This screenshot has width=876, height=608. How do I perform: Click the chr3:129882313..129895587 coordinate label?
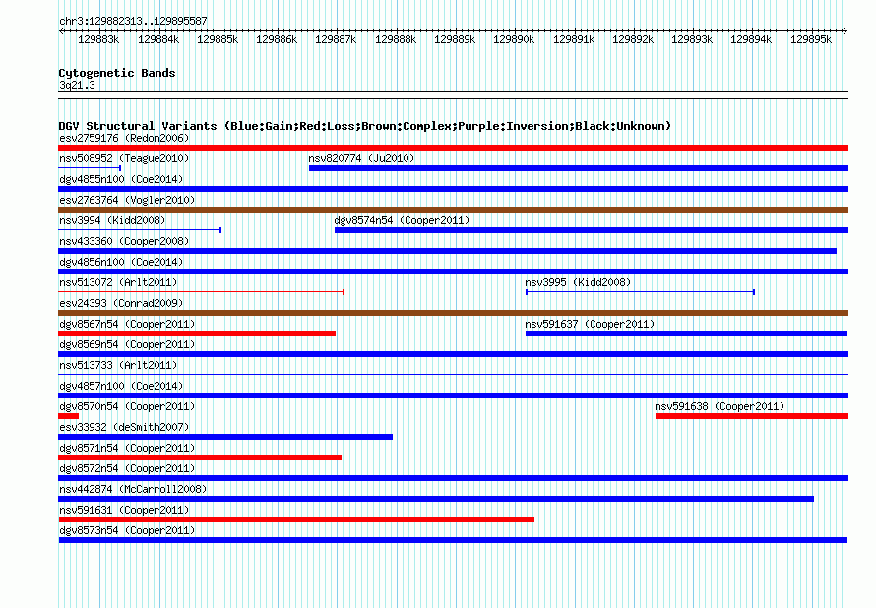[x=133, y=21]
